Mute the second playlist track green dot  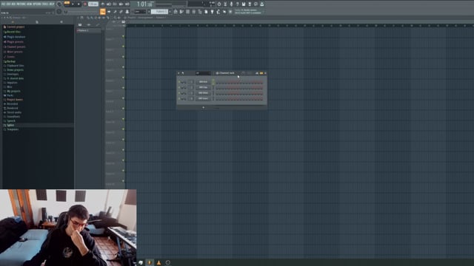pyautogui.click(x=123, y=47)
